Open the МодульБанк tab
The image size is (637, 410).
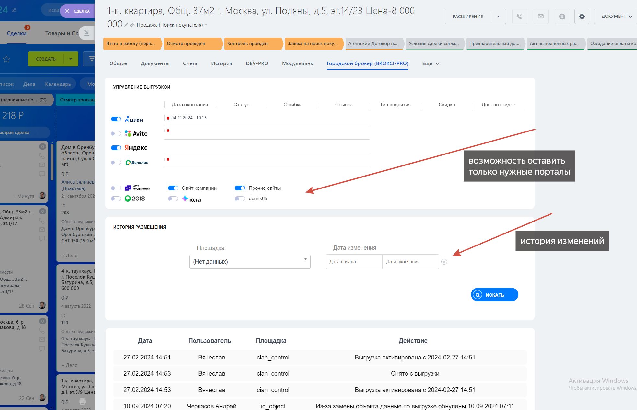297,63
